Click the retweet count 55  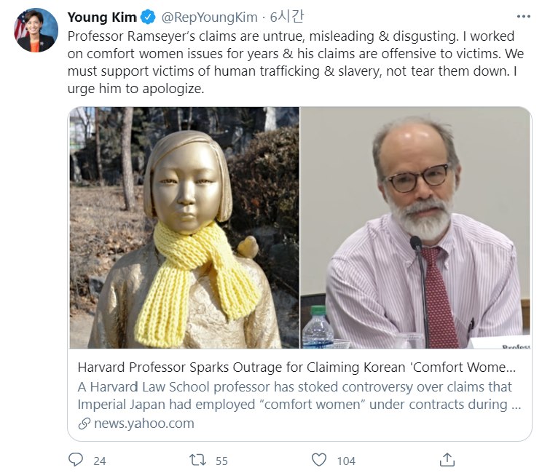pos(221,461)
